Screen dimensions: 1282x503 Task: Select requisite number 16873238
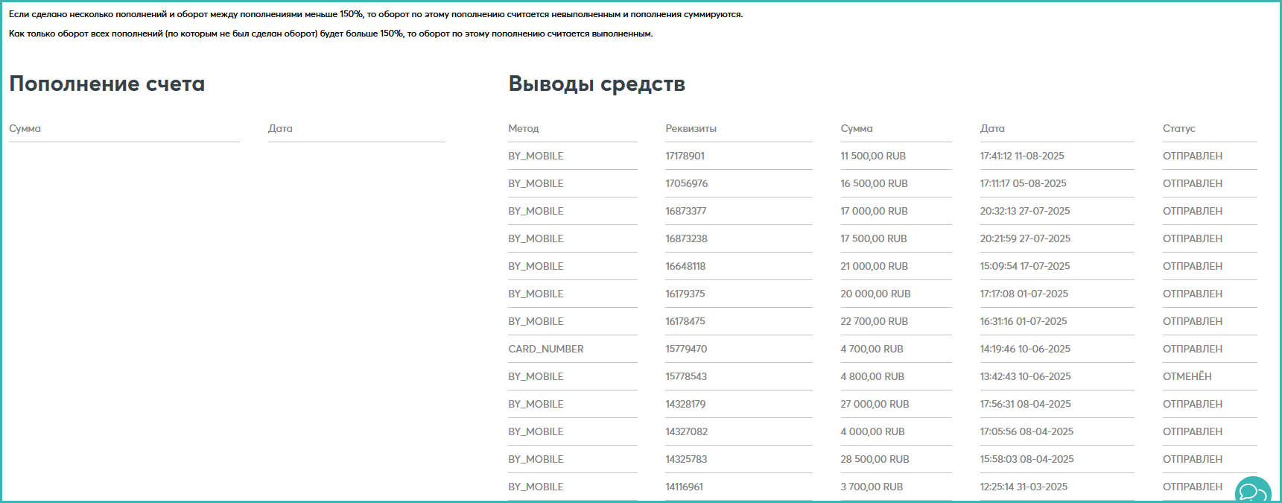686,238
